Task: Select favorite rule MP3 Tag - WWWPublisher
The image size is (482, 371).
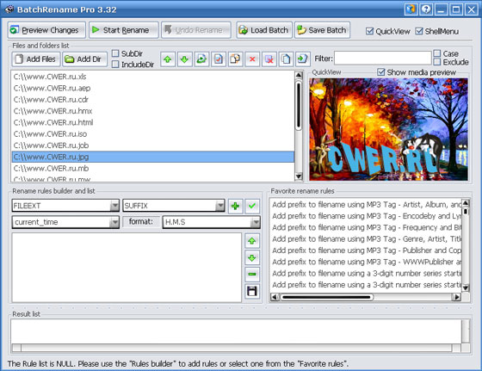Action: coord(367,262)
